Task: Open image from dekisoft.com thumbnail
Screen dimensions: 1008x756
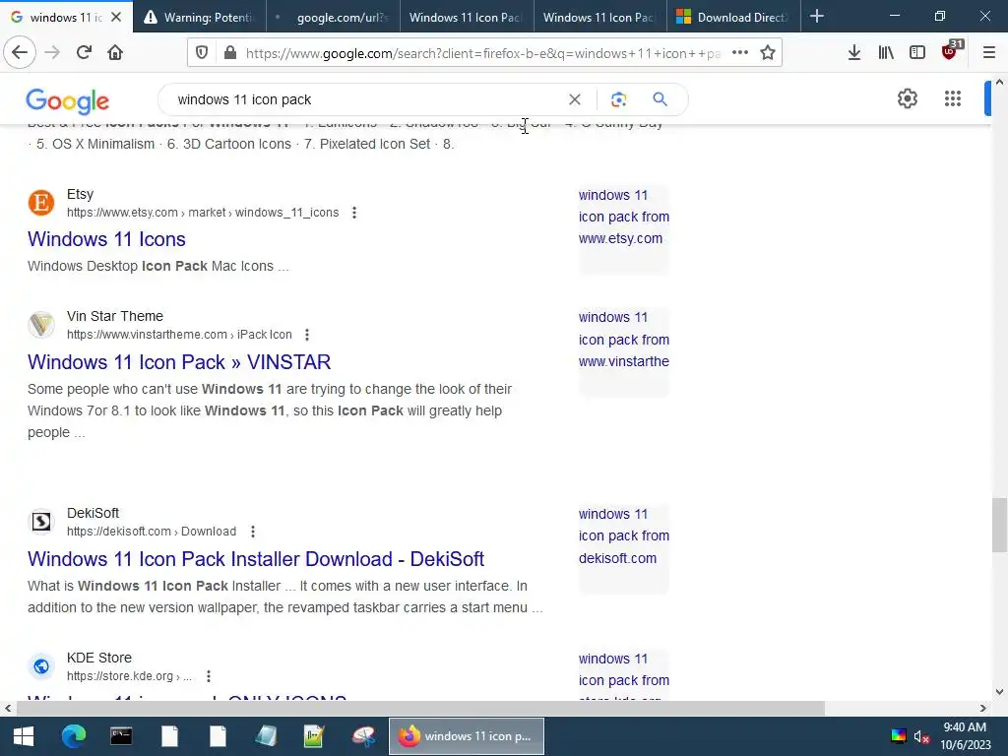Action: 623,548
